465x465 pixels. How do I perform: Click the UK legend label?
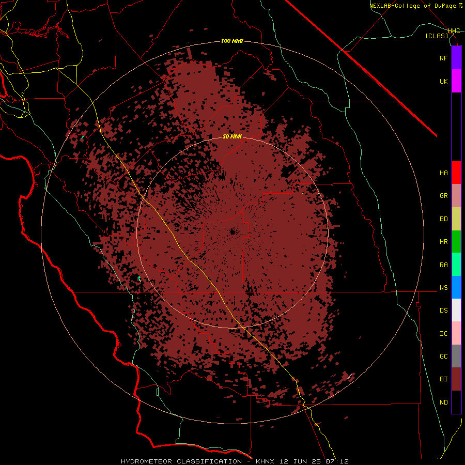point(443,81)
